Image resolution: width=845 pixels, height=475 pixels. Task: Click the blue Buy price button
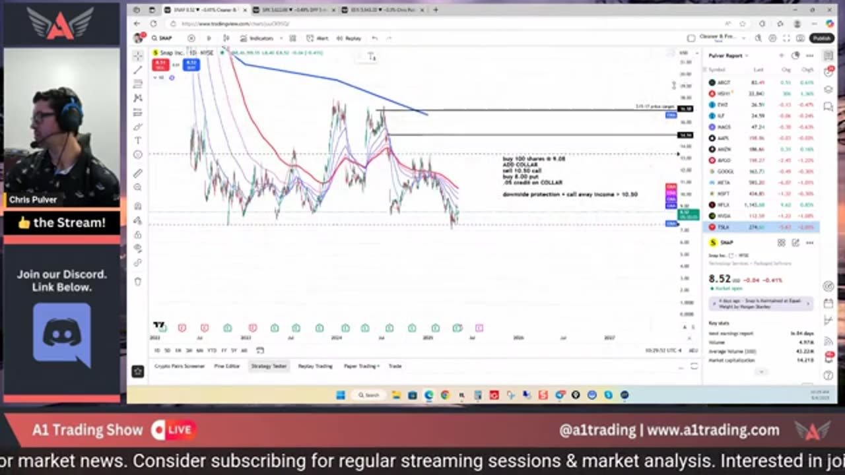point(191,65)
